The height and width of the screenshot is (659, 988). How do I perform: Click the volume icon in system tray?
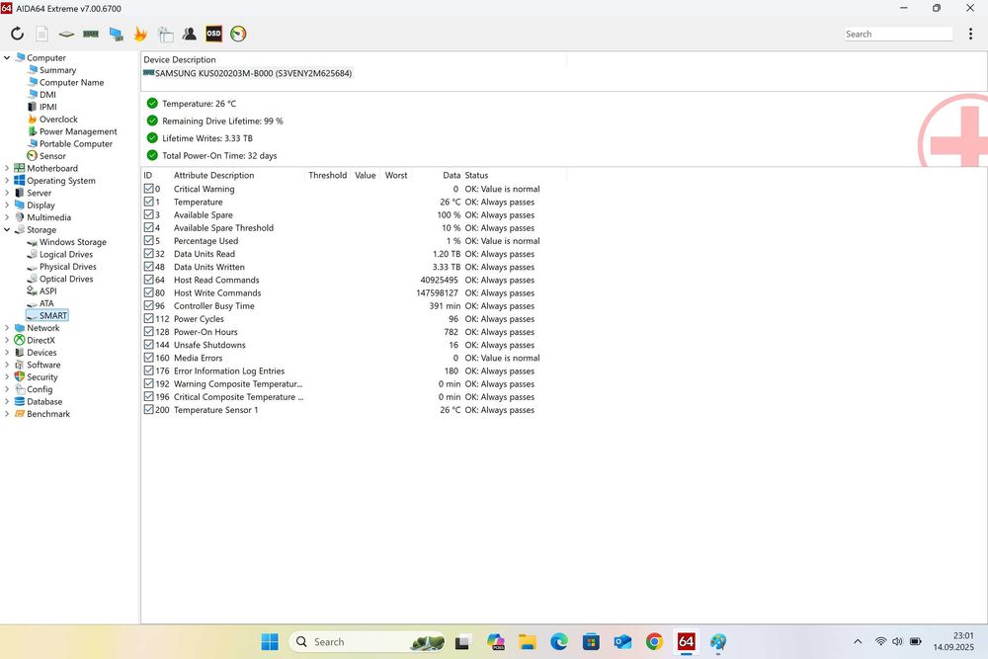[897, 641]
